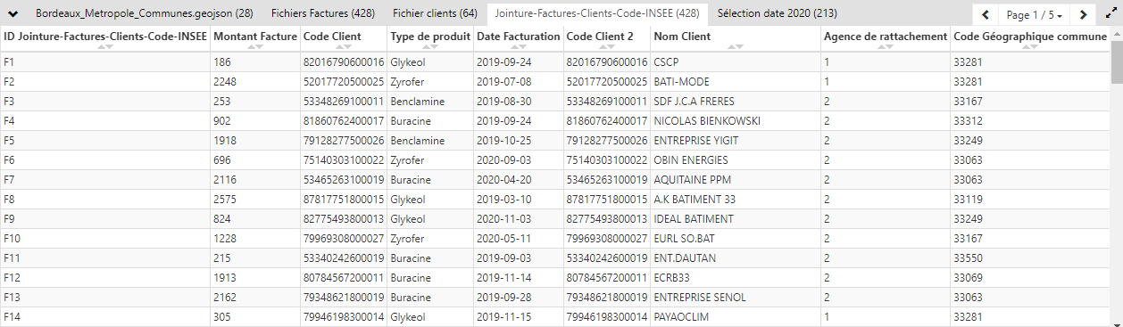Sort by Nom Client column arrows
Viewport: 1123px width, 327px height.
[x=736, y=46]
